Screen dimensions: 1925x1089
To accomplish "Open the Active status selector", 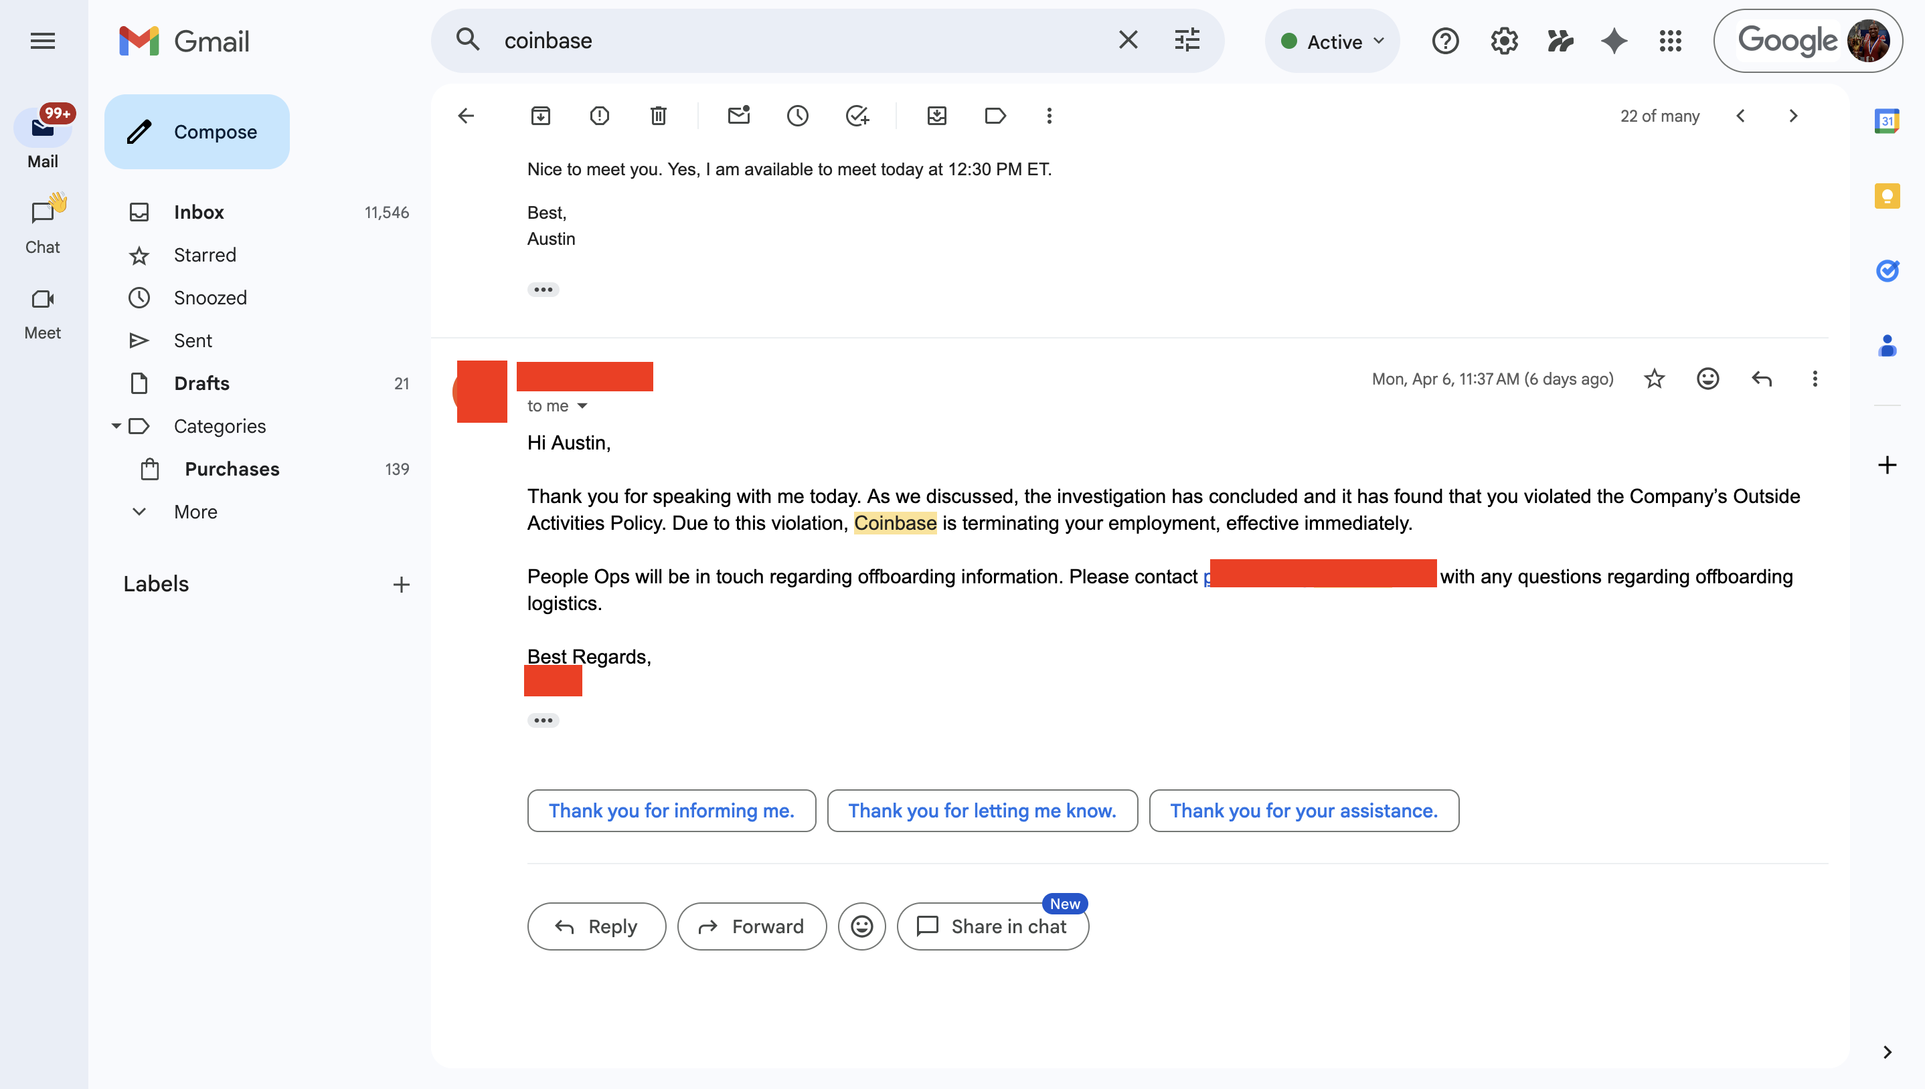I will coord(1332,41).
